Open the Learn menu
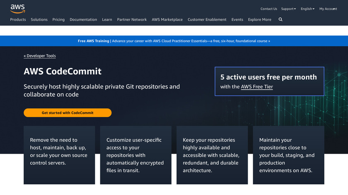This screenshot has width=348, height=195. [107, 19]
